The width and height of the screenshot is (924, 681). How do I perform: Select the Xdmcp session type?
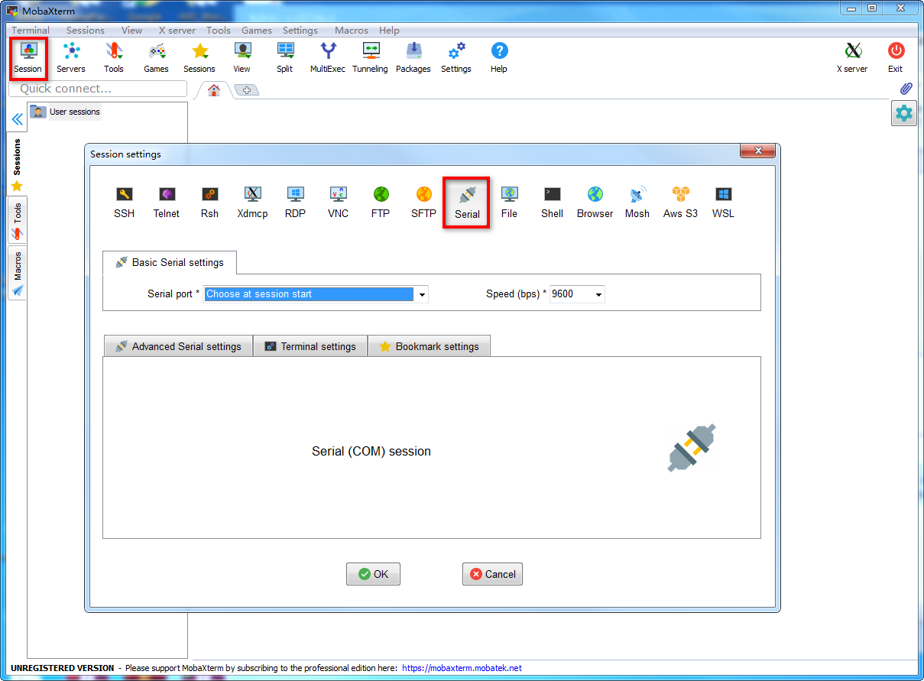[252, 203]
